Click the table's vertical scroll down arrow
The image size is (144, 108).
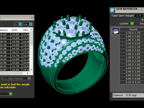coord(31,70)
